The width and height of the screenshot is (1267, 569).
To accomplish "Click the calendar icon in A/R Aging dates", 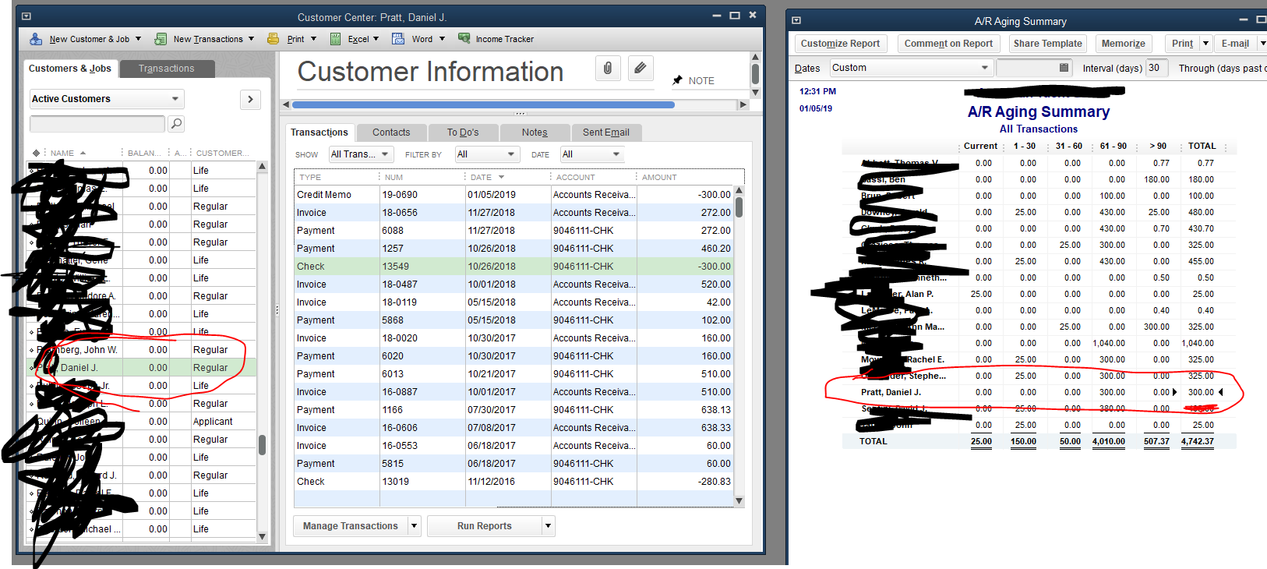I will (x=1064, y=68).
